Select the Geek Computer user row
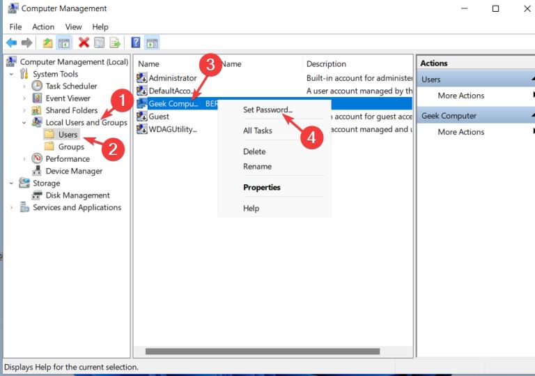Screen dimensions: 535x376 [274, 103]
